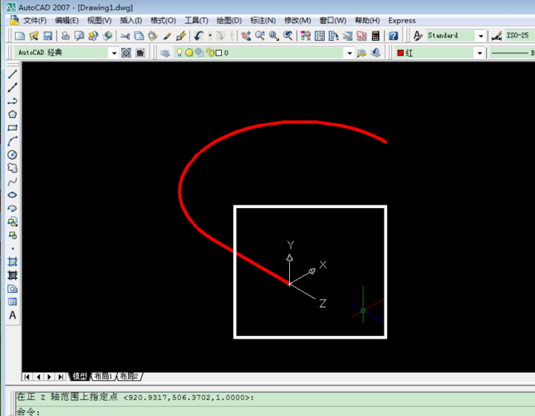
Task: Open the Help question mark
Action: [x=394, y=36]
